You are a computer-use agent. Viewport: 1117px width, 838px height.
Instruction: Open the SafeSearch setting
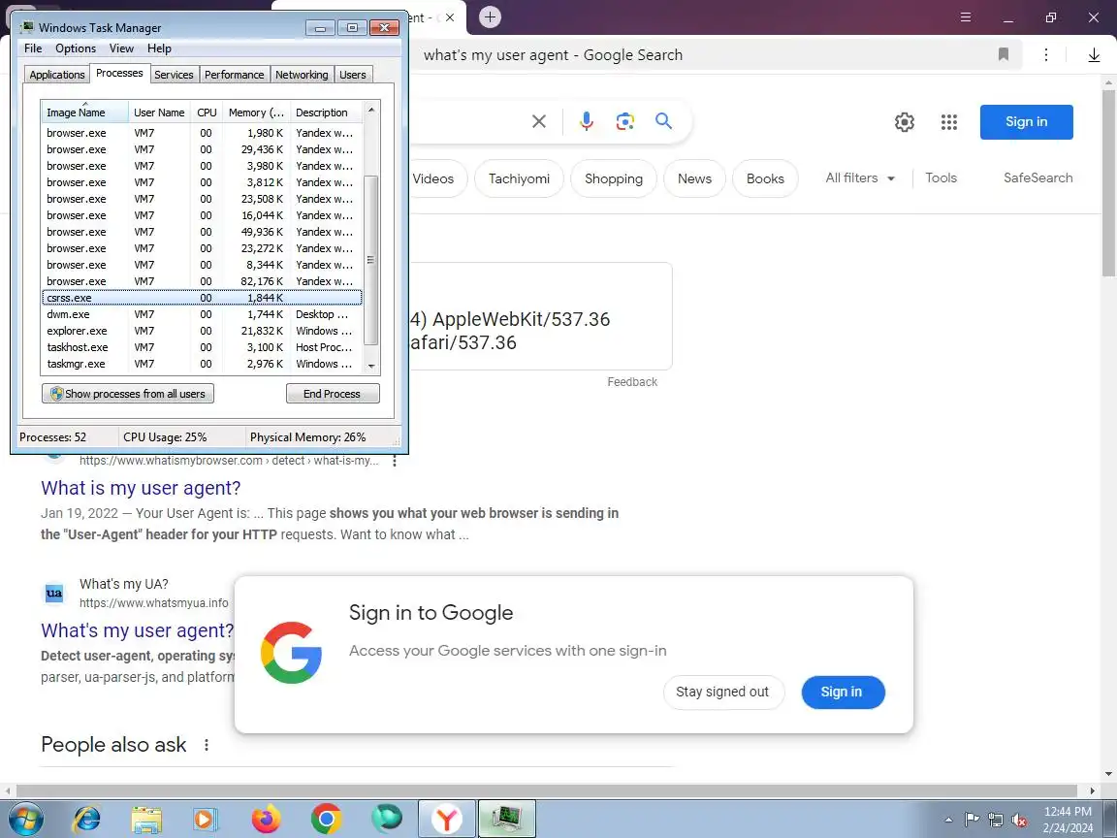click(1037, 178)
